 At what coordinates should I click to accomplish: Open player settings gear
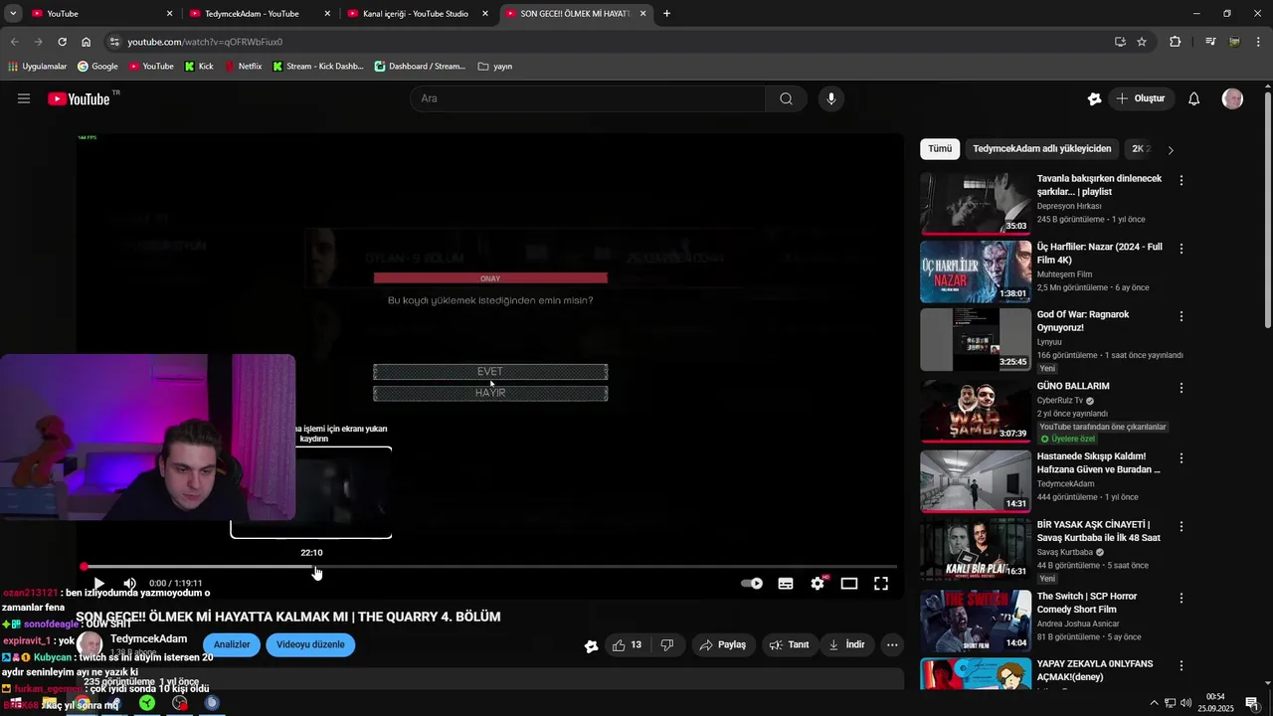[818, 584]
